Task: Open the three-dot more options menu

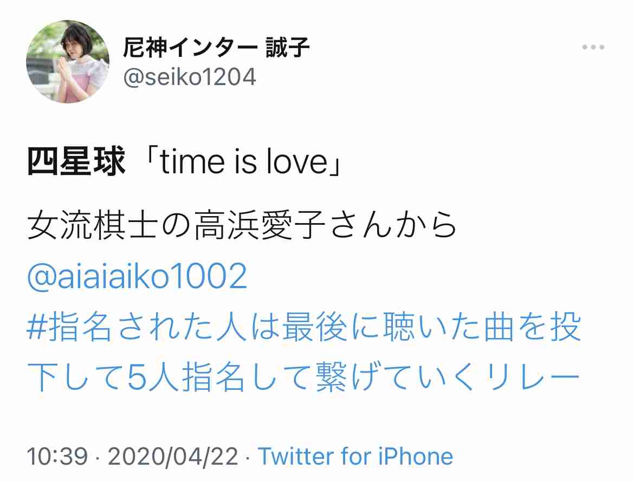Action: click(593, 47)
